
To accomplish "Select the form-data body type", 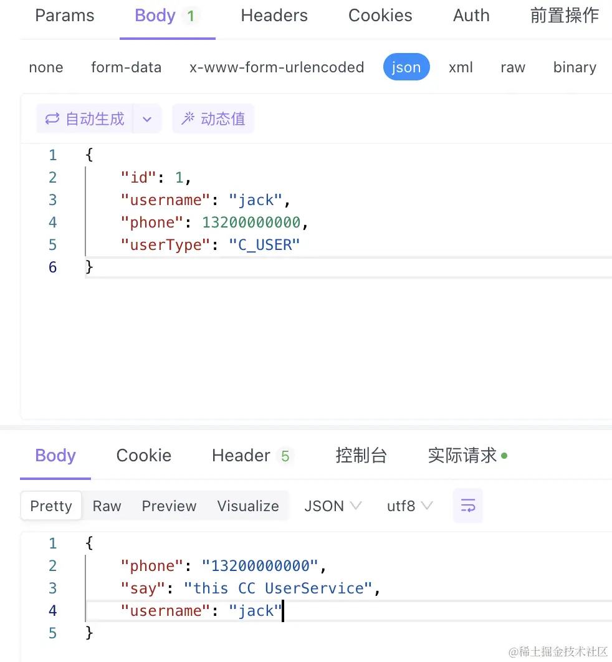I will coord(126,67).
